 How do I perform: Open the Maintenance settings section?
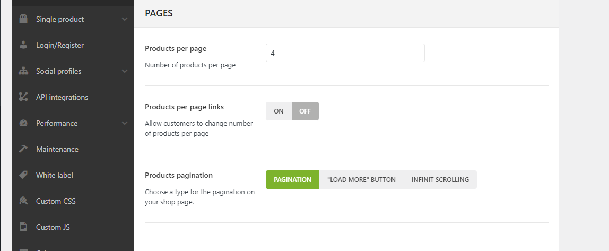(x=57, y=149)
